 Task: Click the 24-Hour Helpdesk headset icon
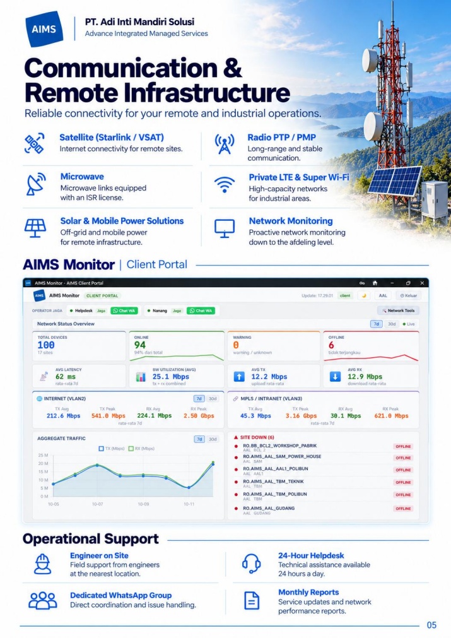(251, 564)
